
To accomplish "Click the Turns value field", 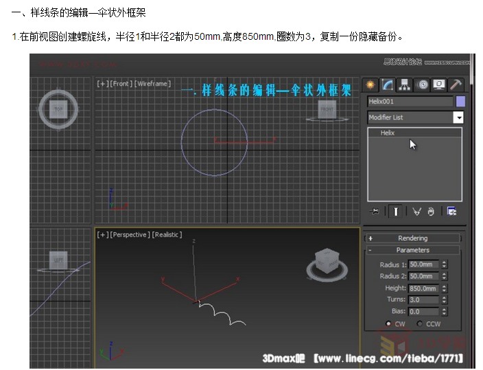I will pyautogui.click(x=423, y=300).
